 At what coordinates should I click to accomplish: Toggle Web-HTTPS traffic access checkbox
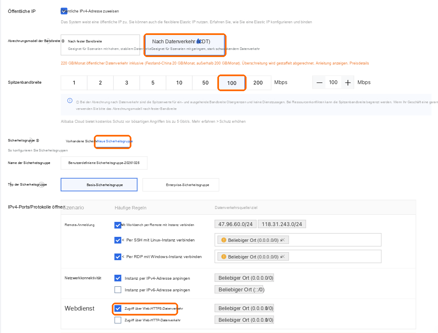[118, 308]
